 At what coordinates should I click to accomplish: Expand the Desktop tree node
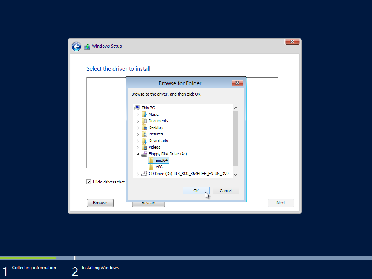pyautogui.click(x=138, y=128)
